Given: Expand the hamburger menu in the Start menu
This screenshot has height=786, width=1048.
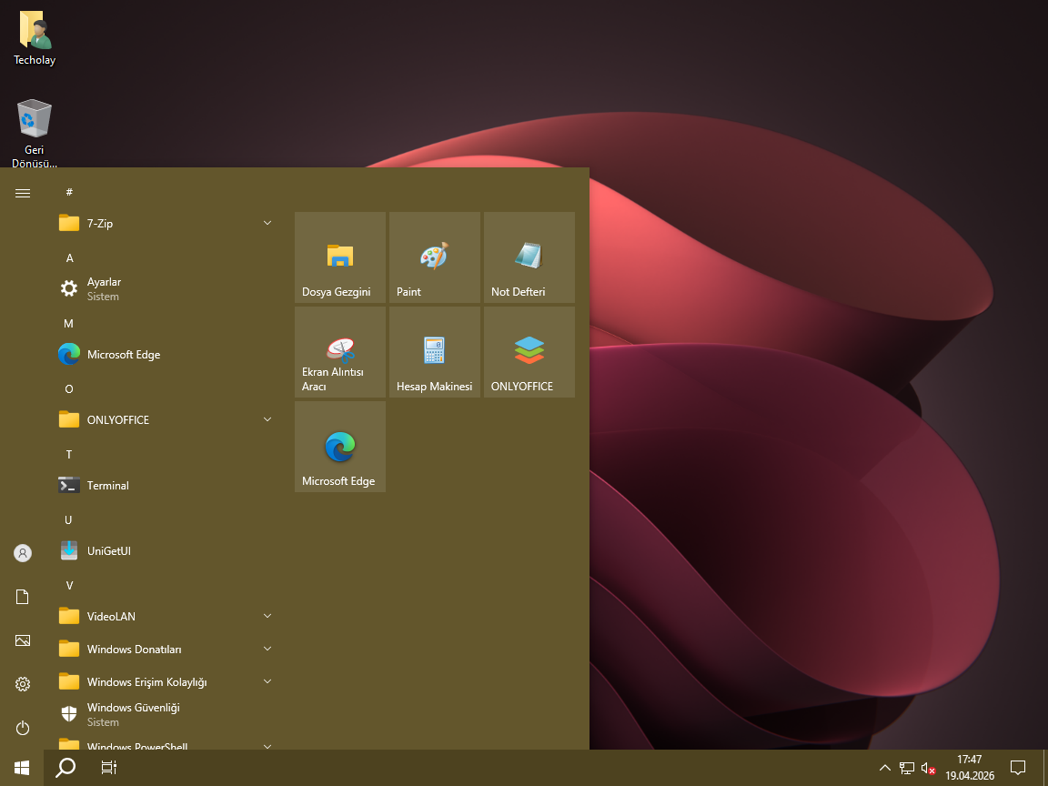Looking at the screenshot, I should [23, 193].
